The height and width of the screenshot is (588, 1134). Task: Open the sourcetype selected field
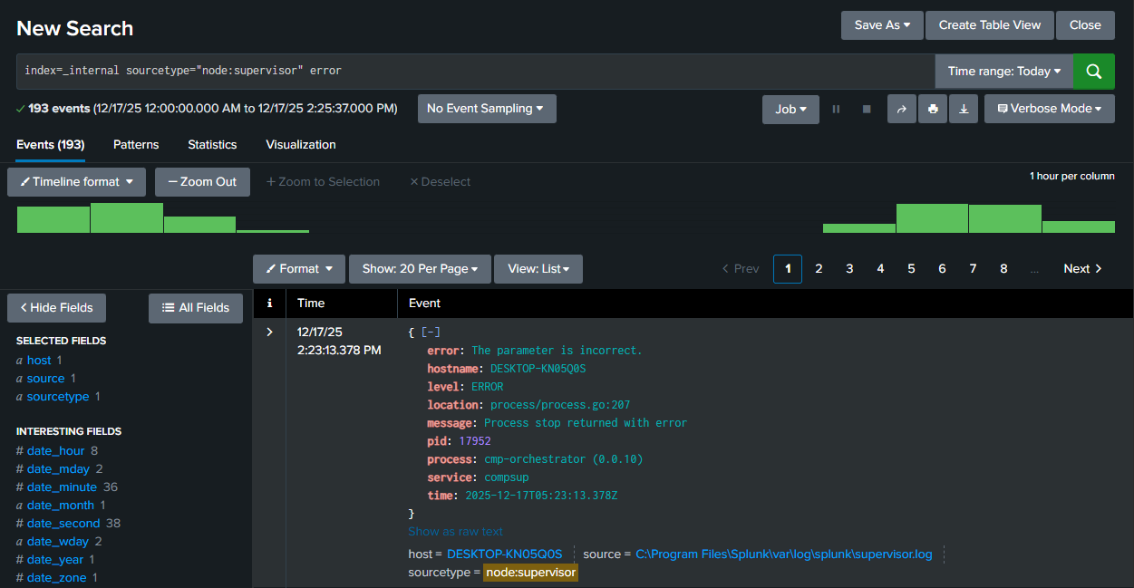point(59,397)
